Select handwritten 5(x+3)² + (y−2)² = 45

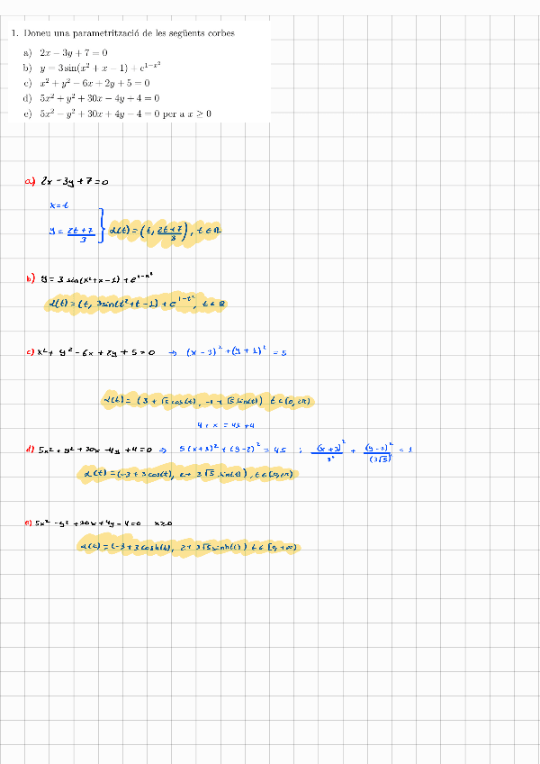(x=232, y=448)
